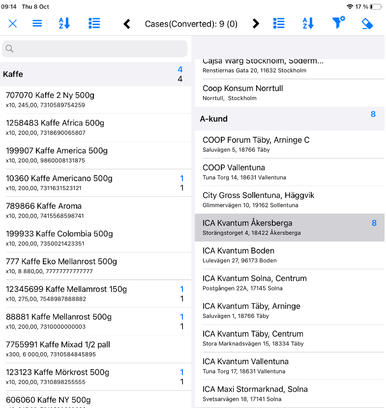Open customer COOP Vallentuna
The height and width of the screenshot is (408, 386).
[290, 172]
